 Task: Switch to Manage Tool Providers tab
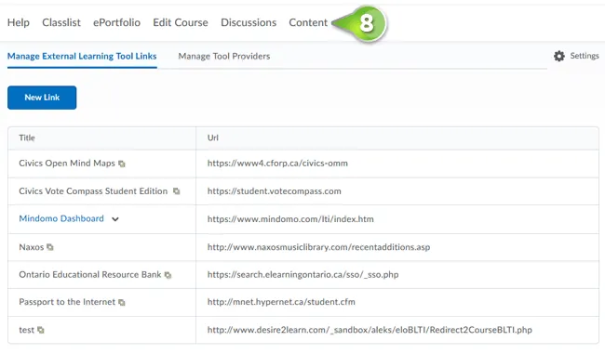(x=223, y=57)
